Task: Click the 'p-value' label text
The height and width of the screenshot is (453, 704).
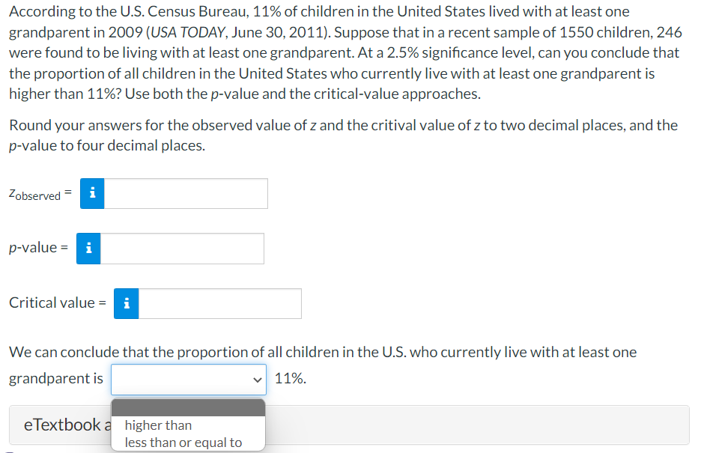Action: (34, 247)
